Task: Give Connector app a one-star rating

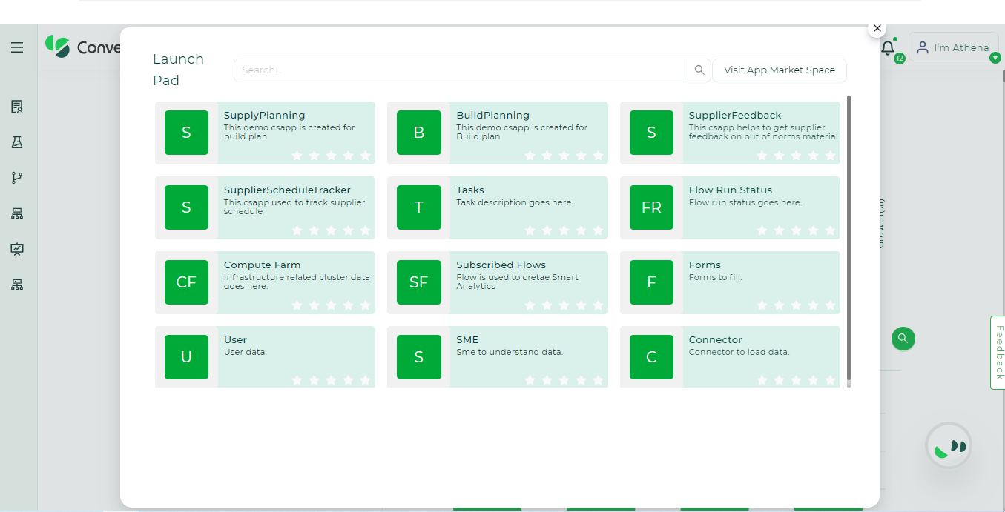Action: click(762, 379)
